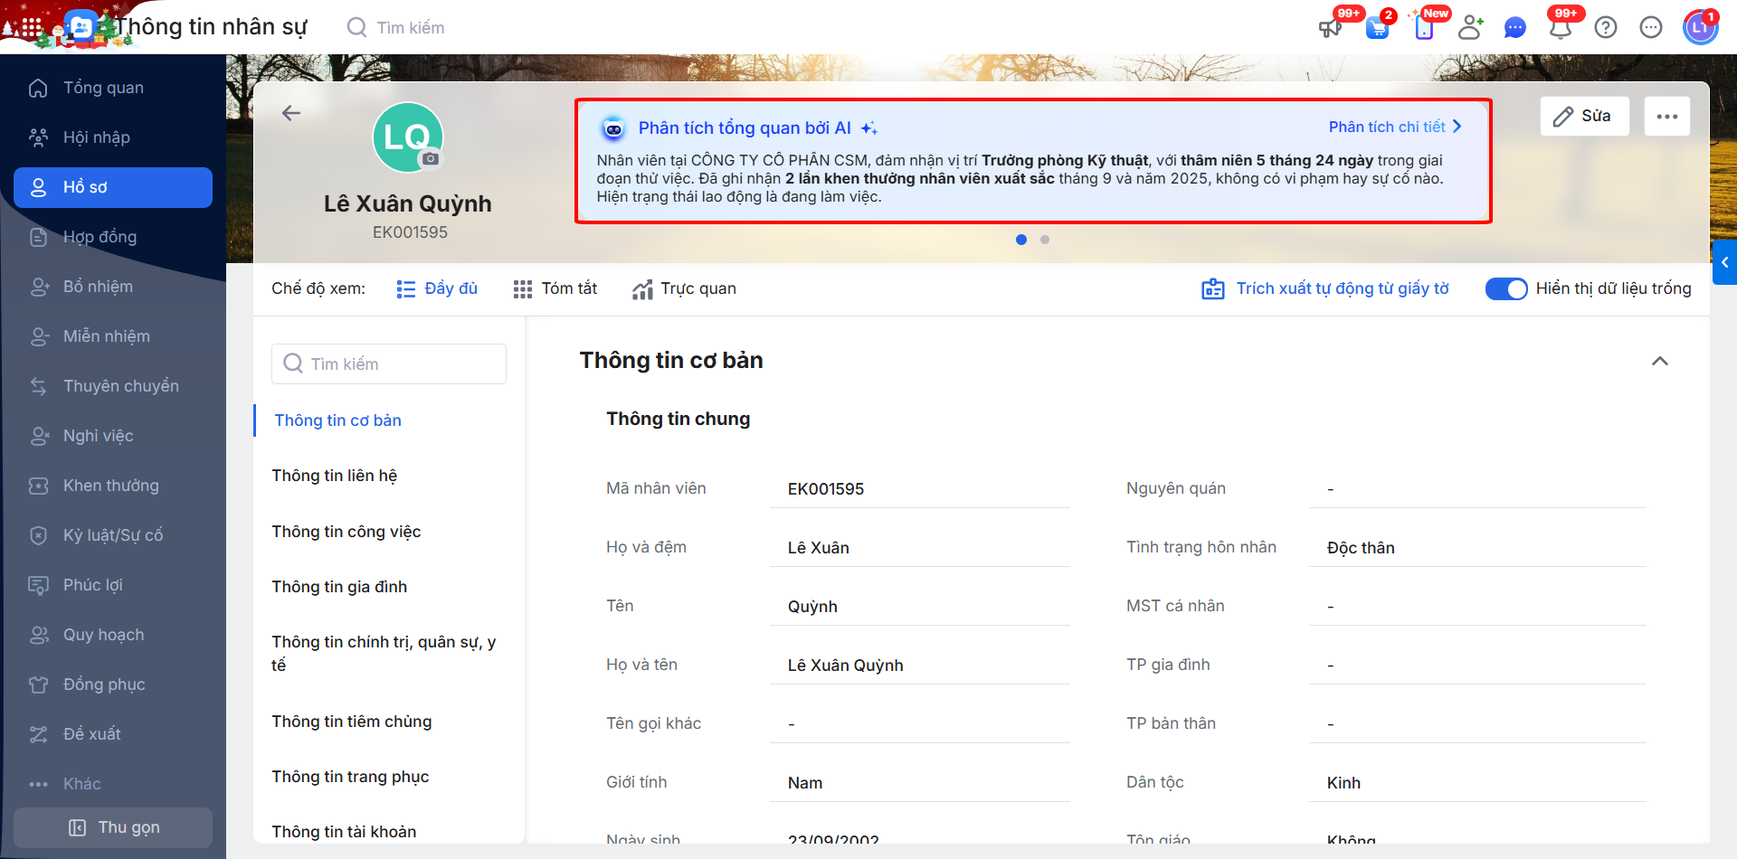Screen dimensions: 1737x859
Task: Open Hợp đồng in the sidebar
Action: click(113, 237)
